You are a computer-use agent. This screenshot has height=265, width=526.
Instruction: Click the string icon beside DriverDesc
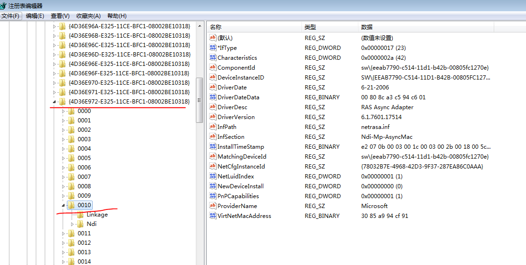coord(212,107)
